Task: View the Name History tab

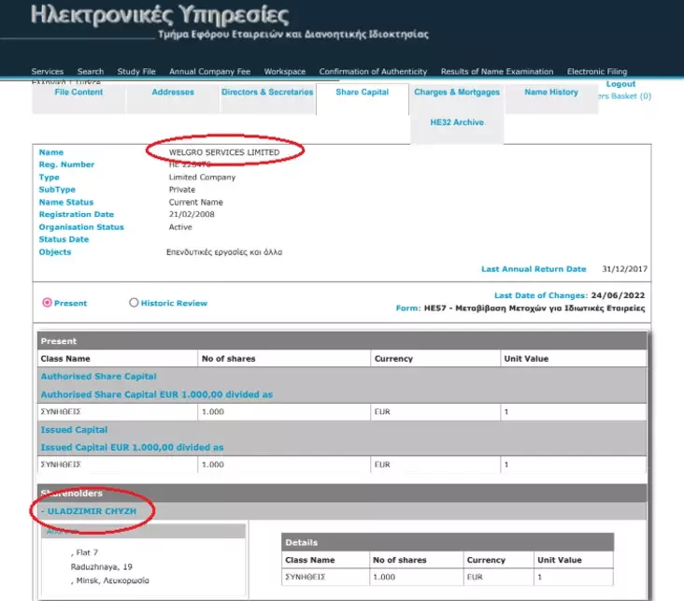Action: click(x=550, y=93)
